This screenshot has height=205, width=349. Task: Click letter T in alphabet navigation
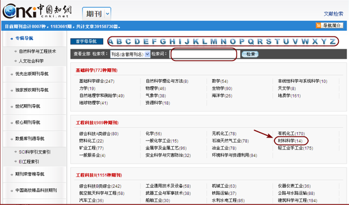(x=277, y=41)
